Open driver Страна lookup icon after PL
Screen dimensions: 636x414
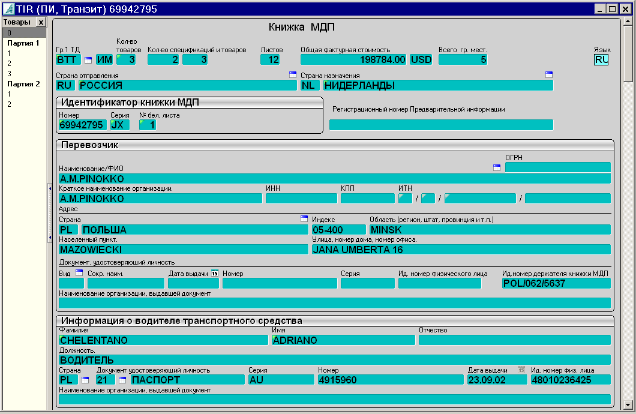[x=85, y=380]
